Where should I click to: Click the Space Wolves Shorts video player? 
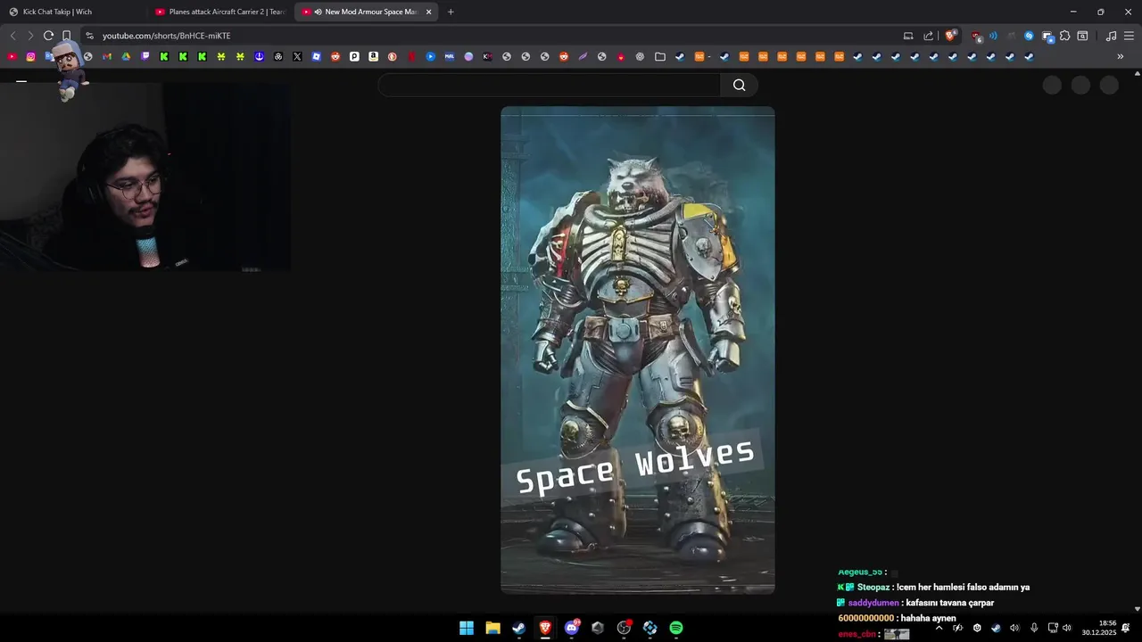(x=638, y=350)
